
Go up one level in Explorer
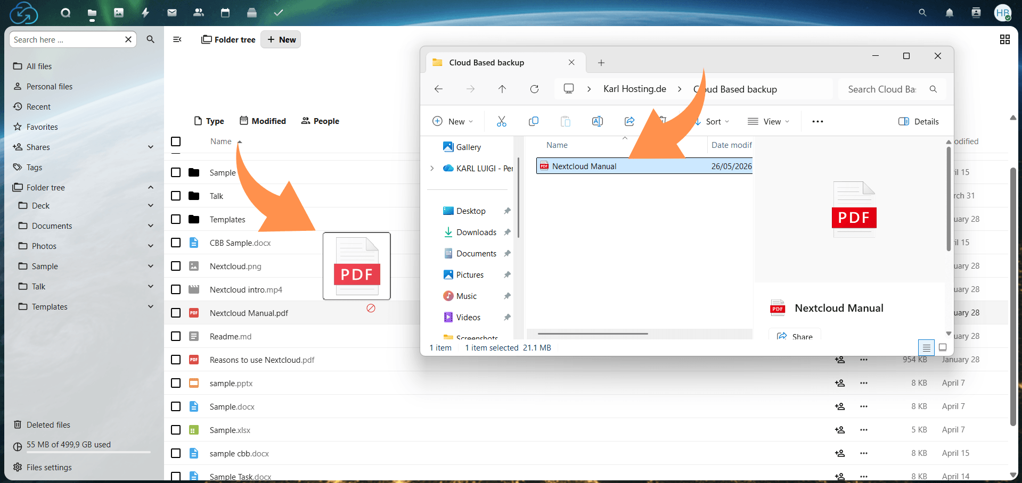502,89
